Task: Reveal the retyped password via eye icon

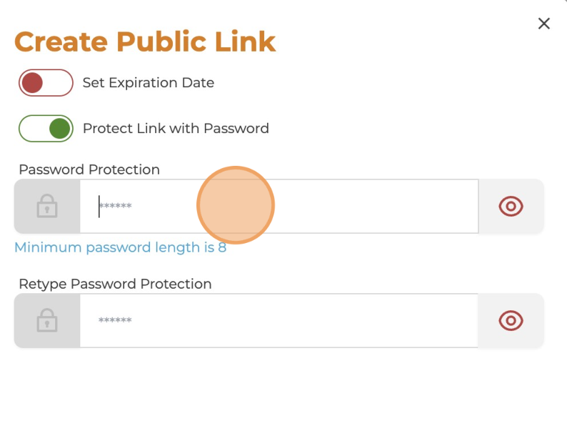Action: coord(511,321)
